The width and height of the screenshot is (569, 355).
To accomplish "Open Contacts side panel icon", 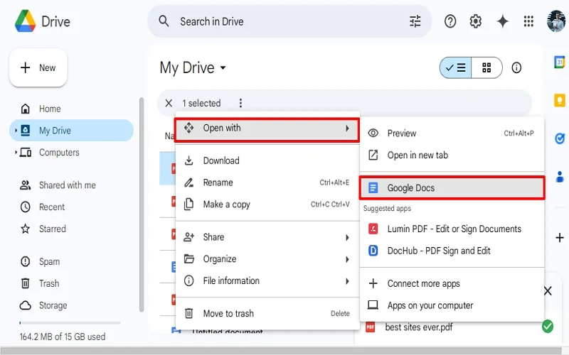I will pos(560,177).
